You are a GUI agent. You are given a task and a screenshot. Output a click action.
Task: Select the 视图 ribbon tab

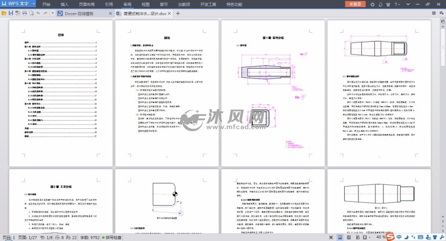(146, 4)
